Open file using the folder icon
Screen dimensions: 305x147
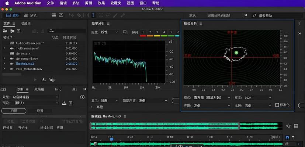pos(5,31)
